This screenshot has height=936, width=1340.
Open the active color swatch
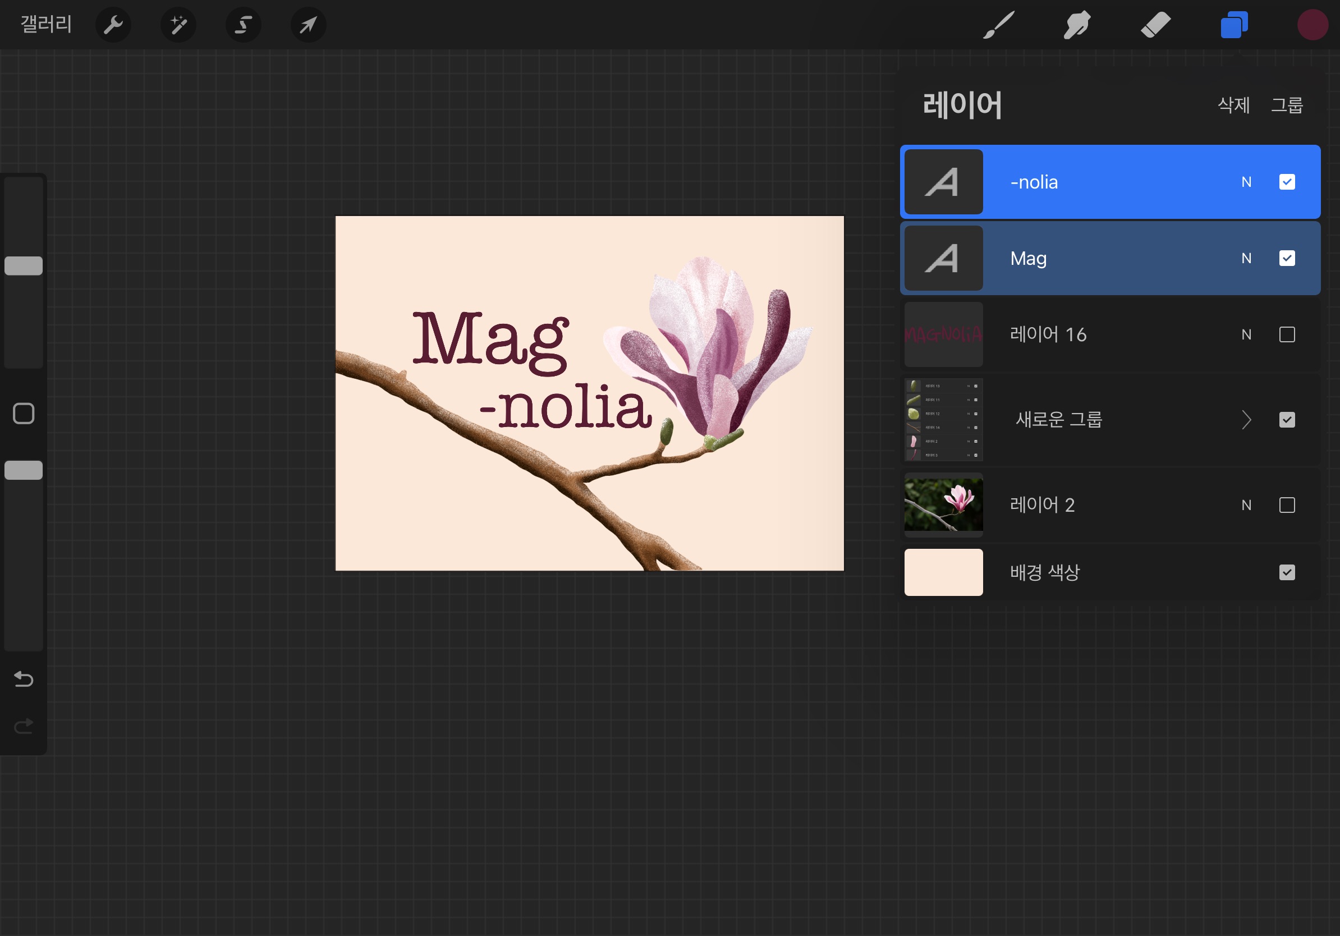pyautogui.click(x=1313, y=25)
